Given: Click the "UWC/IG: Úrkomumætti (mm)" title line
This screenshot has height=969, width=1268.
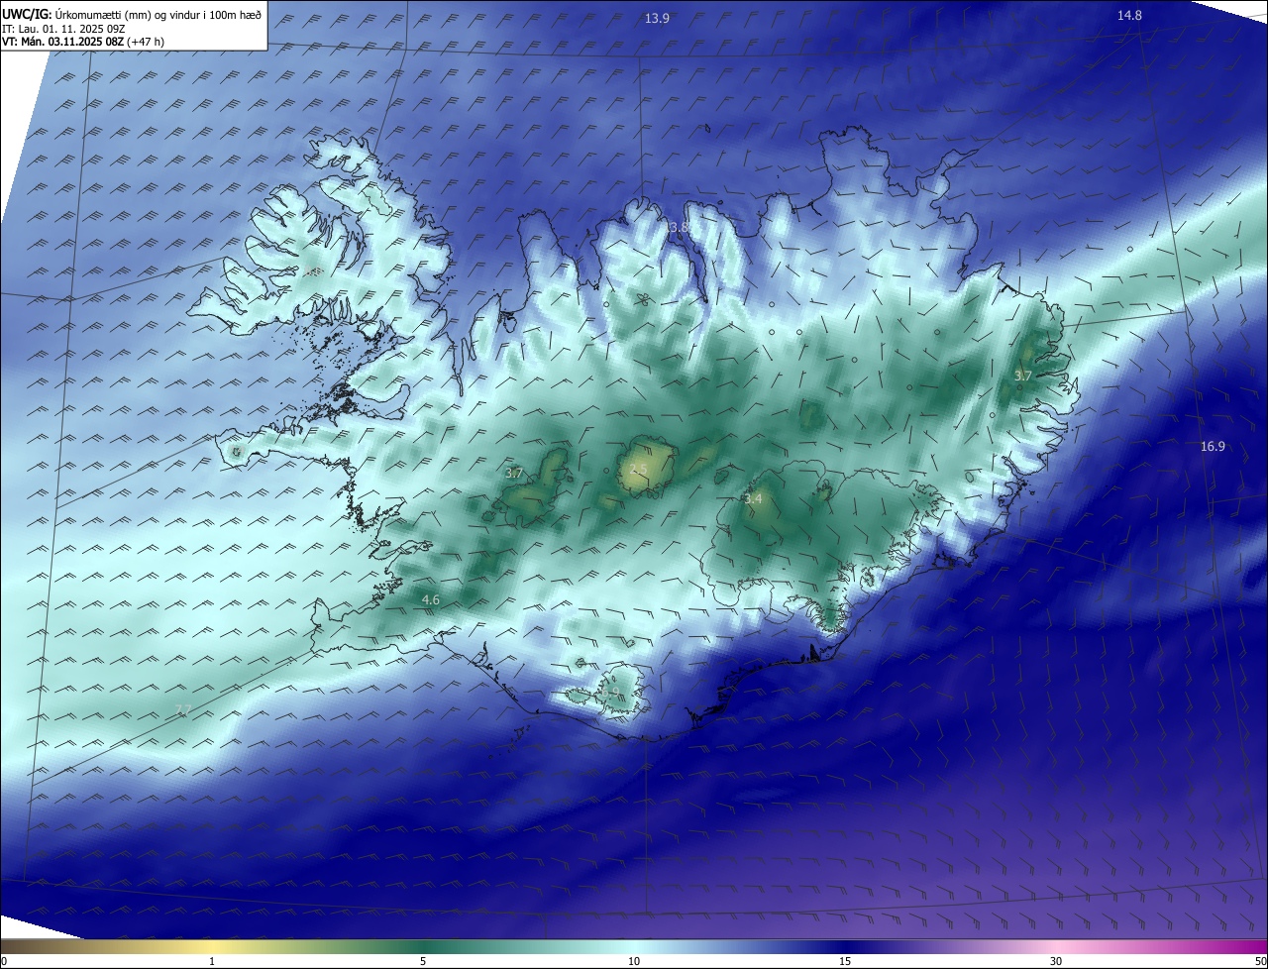Looking at the screenshot, I should (132, 15).
